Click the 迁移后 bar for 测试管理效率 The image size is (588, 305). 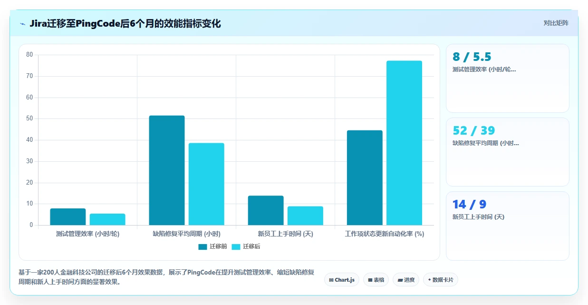point(107,219)
